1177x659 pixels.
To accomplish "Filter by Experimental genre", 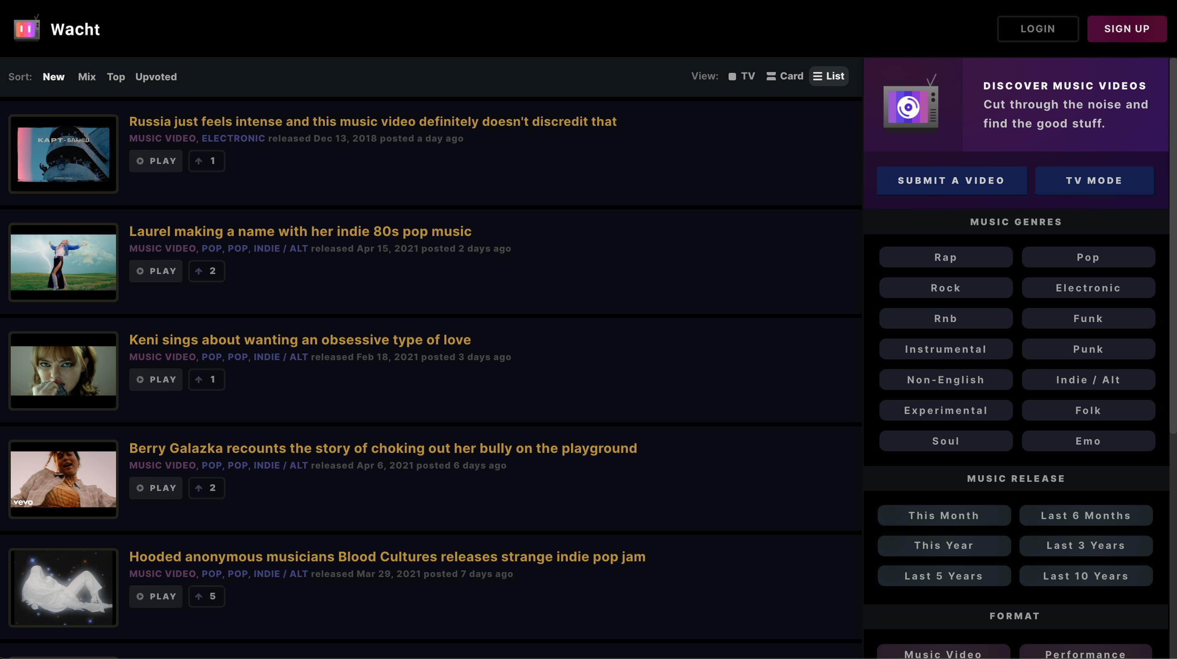I will [x=946, y=410].
